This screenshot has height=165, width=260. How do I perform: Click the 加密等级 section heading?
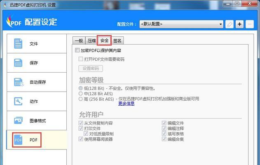91,80
